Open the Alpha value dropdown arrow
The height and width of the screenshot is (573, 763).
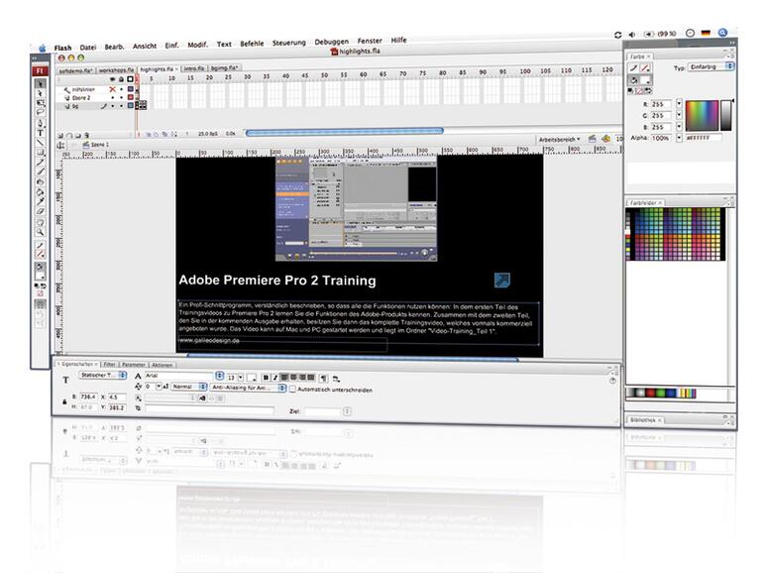(679, 138)
